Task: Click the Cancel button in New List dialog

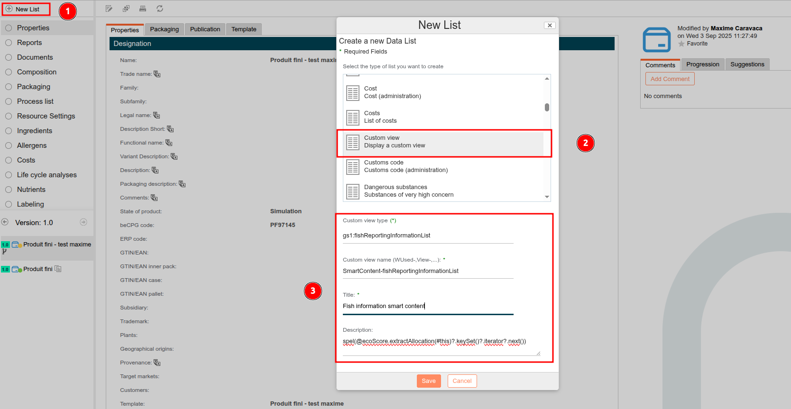Action: coord(462,381)
